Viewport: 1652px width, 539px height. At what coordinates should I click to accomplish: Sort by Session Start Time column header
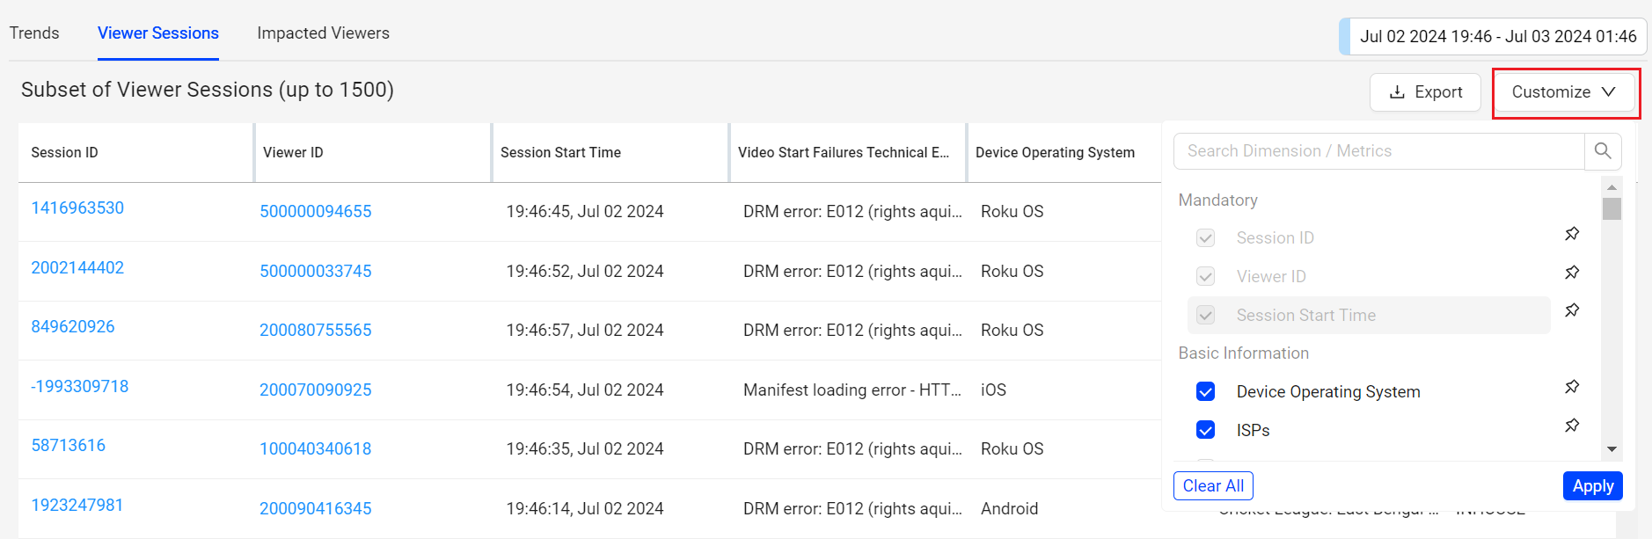[x=560, y=153]
